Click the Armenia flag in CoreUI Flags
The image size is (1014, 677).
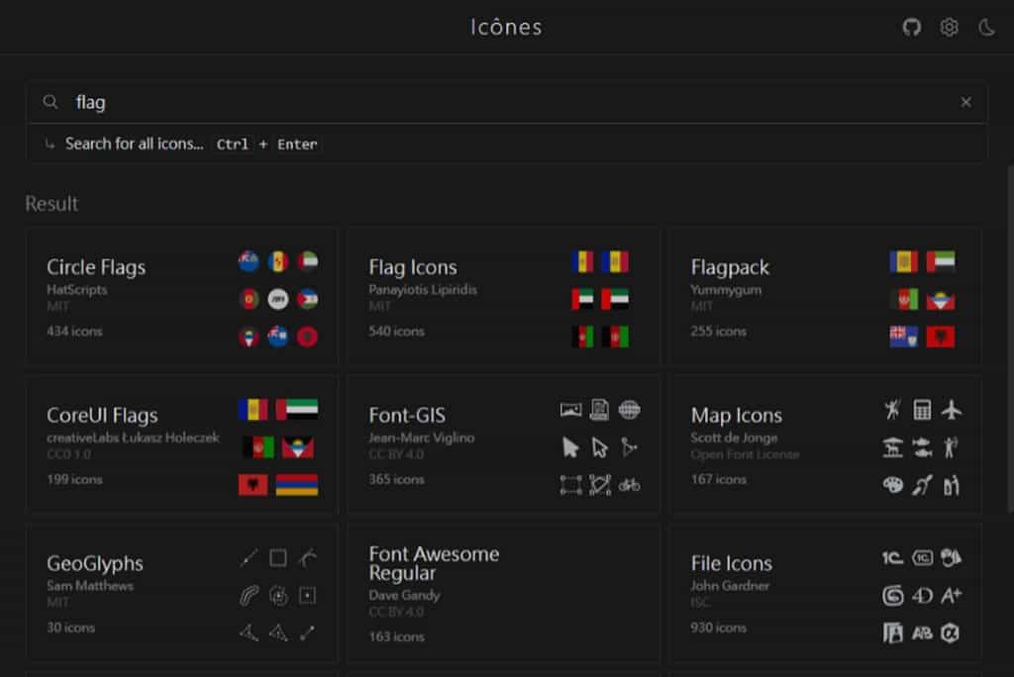pos(297,485)
